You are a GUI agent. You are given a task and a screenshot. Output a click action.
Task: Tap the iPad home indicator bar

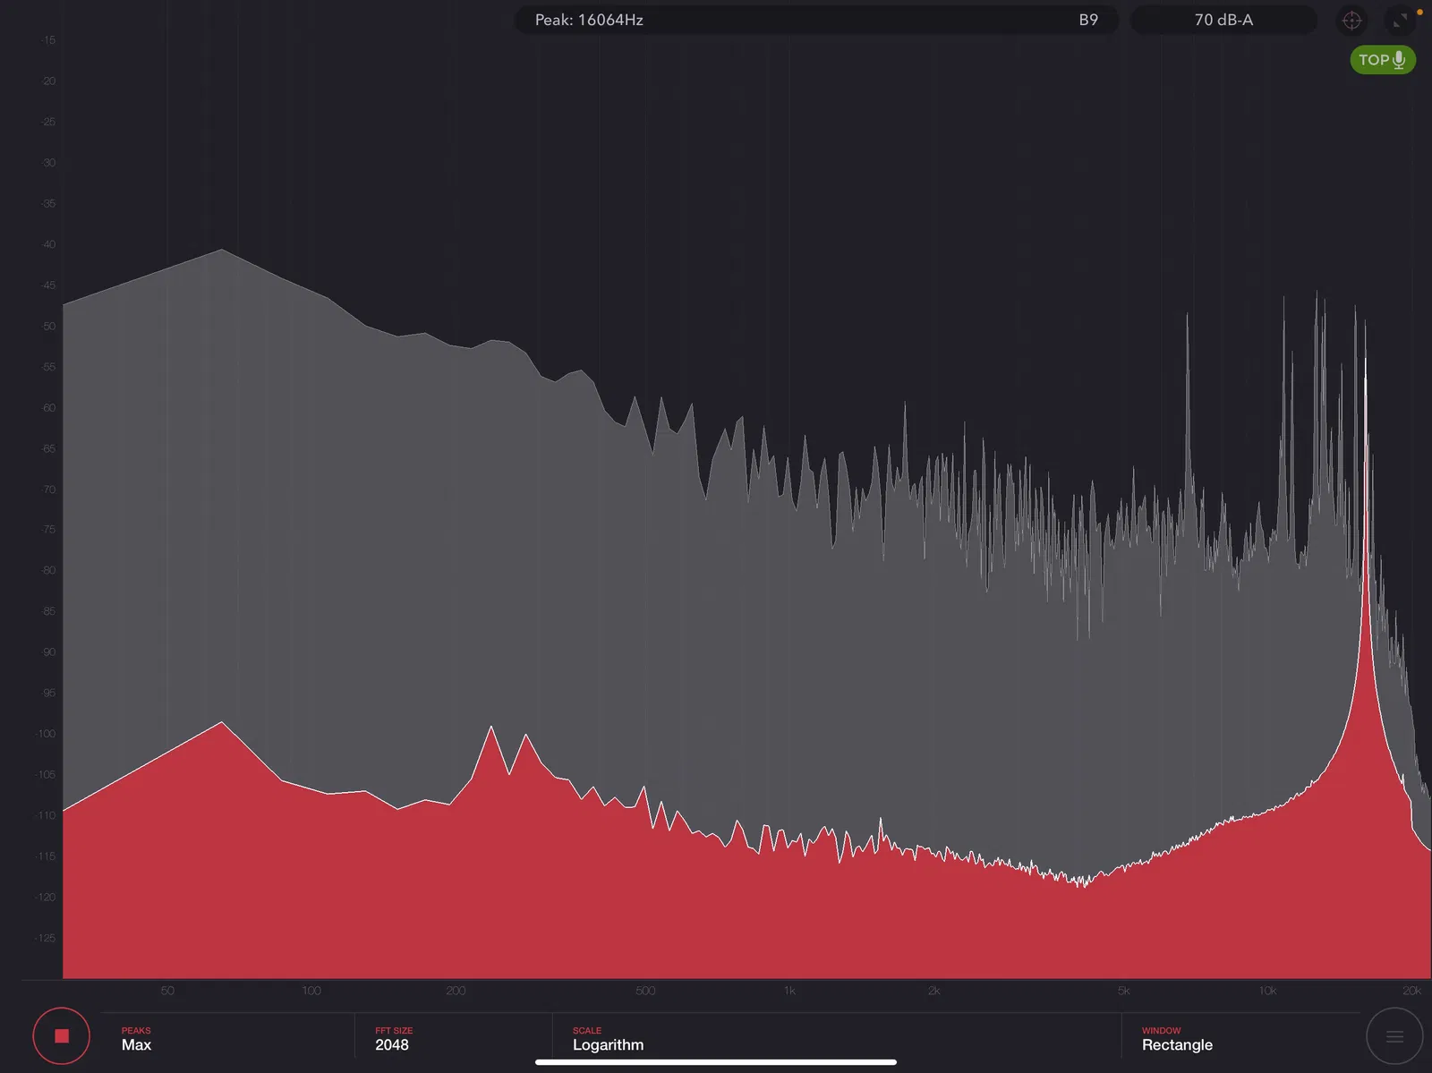(x=716, y=1062)
